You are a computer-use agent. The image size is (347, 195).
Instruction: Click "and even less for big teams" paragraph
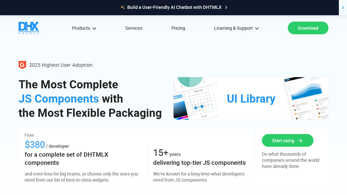click(x=81, y=177)
